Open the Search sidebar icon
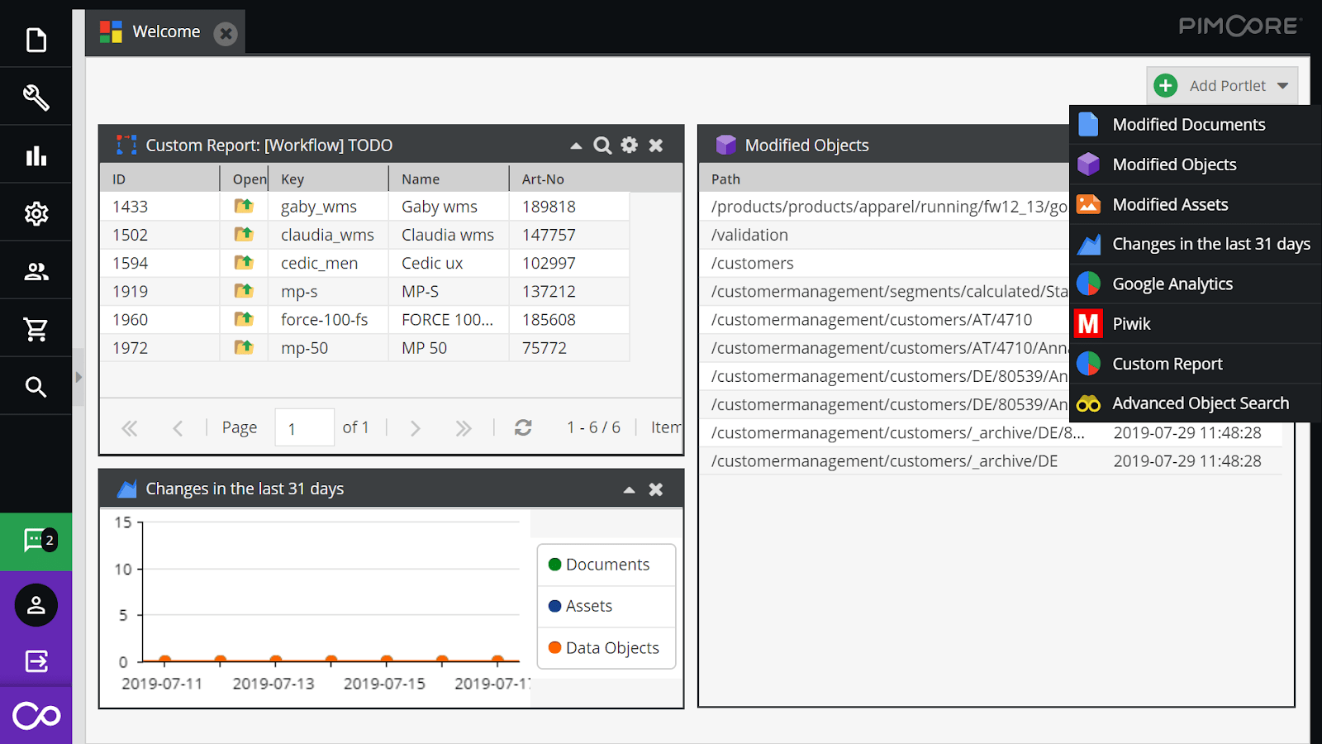The height and width of the screenshot is (744, 1322). 36,385
